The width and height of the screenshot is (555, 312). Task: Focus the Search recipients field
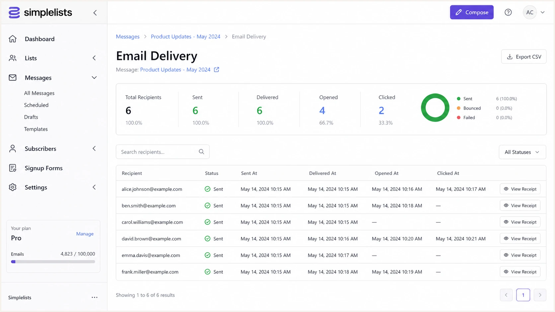tap(163, 152)
